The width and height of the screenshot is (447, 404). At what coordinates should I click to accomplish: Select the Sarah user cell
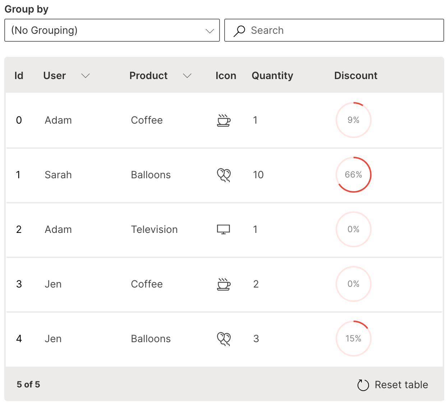(58, 175)
